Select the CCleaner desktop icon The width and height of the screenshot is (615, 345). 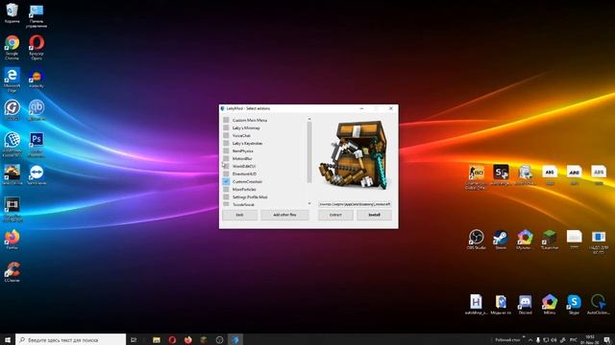click(12, 272)
